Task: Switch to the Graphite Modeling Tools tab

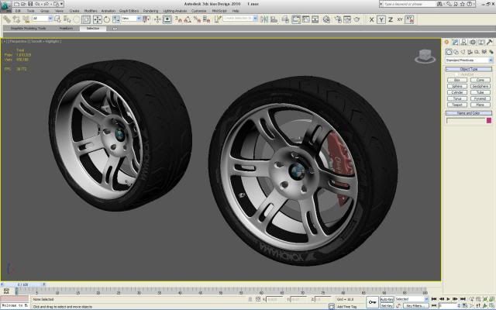Action: click(x=28, y=29)
